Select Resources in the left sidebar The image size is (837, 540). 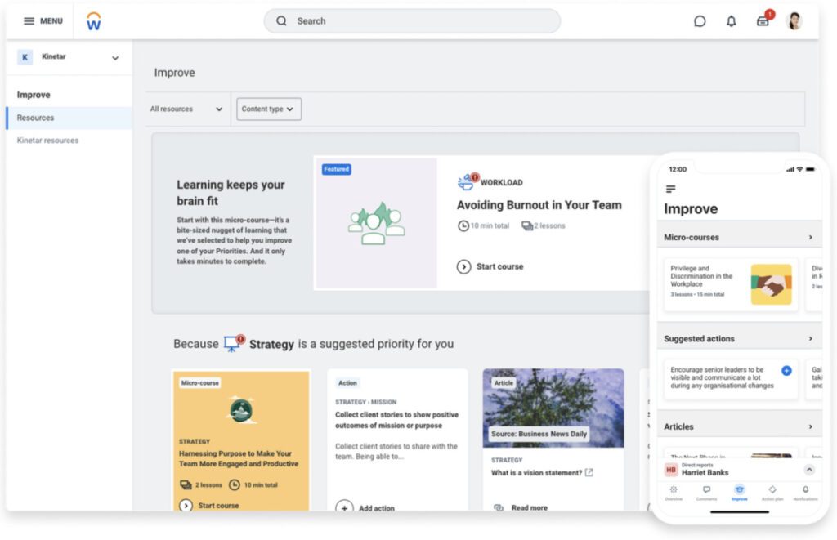pos(35,117)
